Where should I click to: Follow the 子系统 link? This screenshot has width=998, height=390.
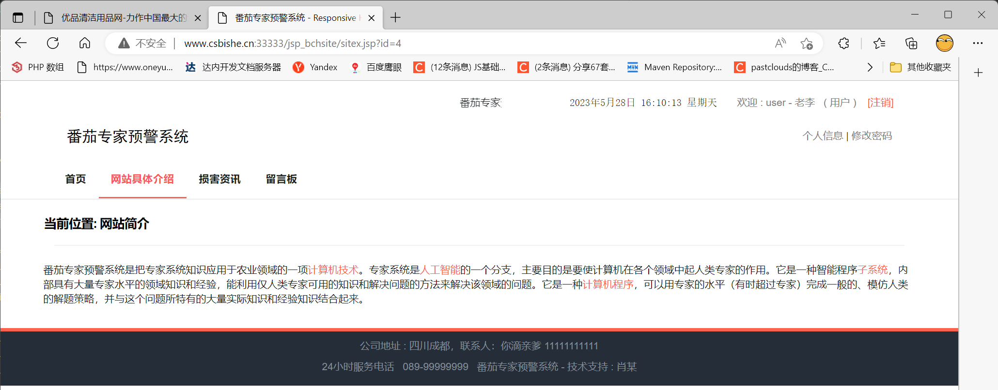click(873, 270)
